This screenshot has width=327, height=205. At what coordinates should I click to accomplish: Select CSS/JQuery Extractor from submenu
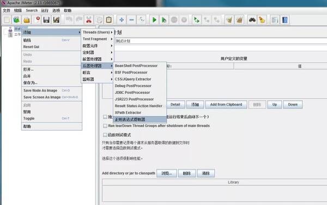pos(140,79)
